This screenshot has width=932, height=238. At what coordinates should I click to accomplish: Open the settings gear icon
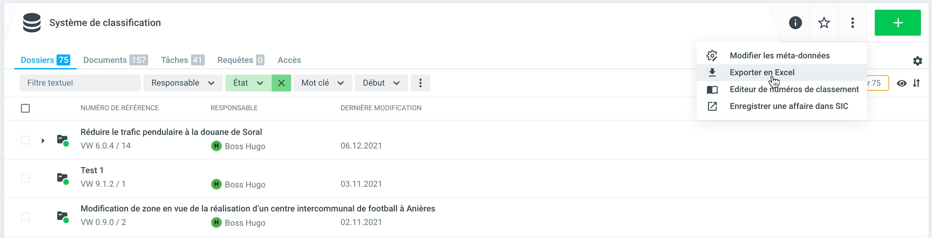pyautogui.click(x=917, y=61)
